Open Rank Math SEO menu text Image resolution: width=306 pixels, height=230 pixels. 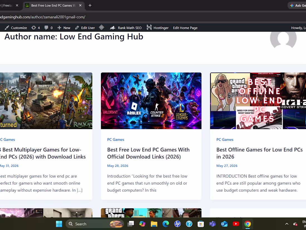click(130, 28)
